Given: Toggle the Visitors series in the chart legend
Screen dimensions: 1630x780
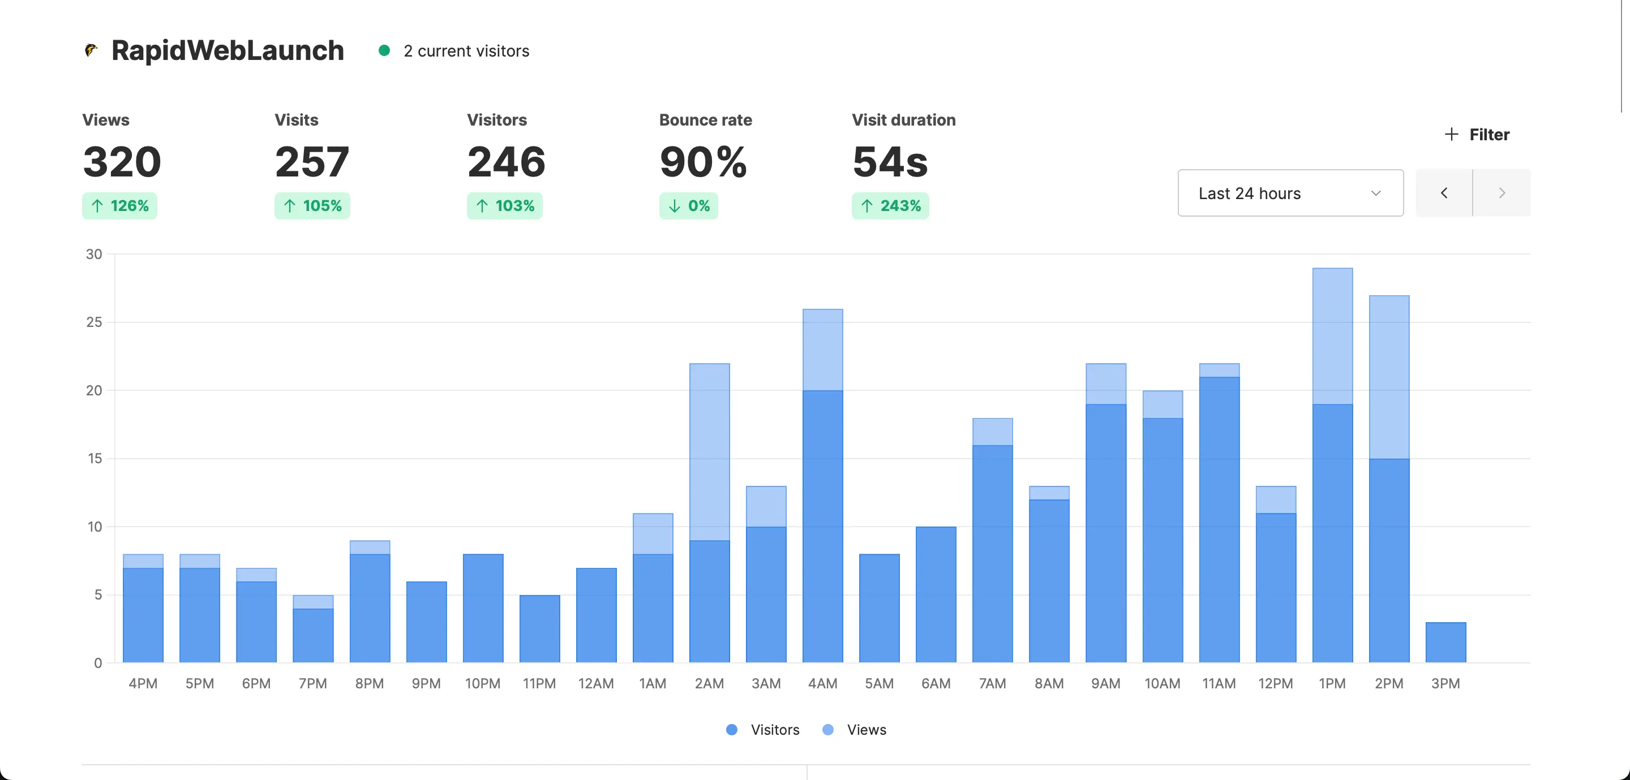Looking at the screenshot, I should 762,730.
